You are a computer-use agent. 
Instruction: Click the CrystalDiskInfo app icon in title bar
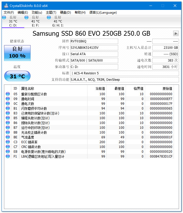click(6, 6)
